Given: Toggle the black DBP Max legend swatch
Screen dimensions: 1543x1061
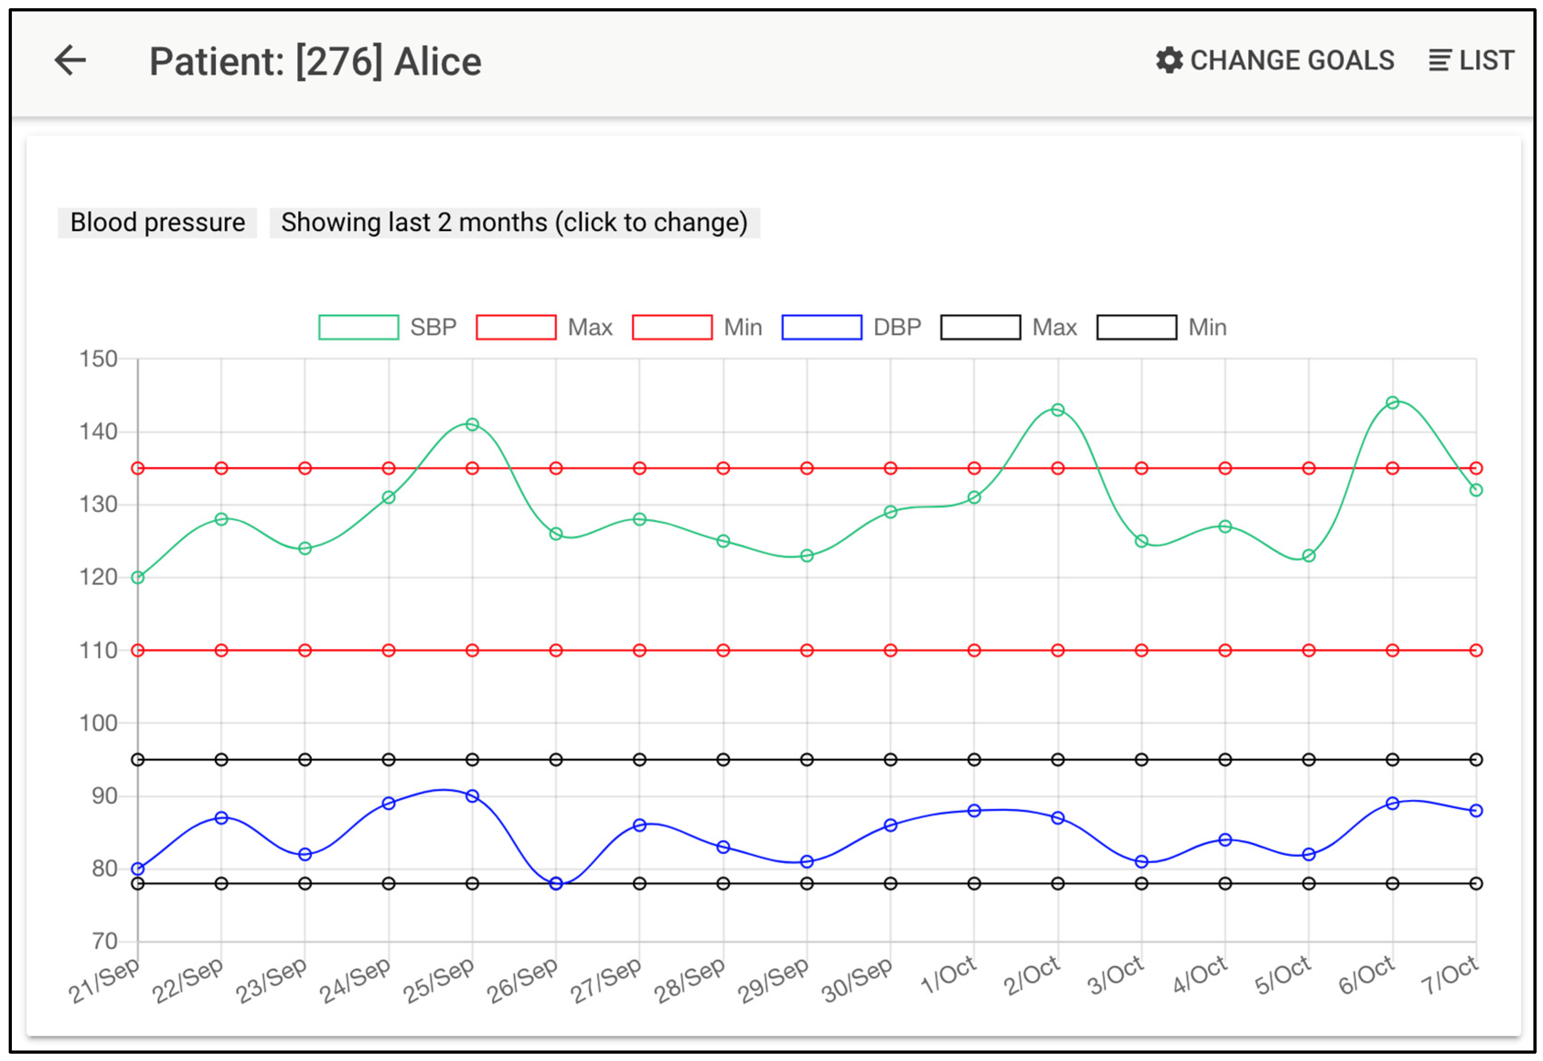Looking at the screenshot, I should (x=980, y=327).
